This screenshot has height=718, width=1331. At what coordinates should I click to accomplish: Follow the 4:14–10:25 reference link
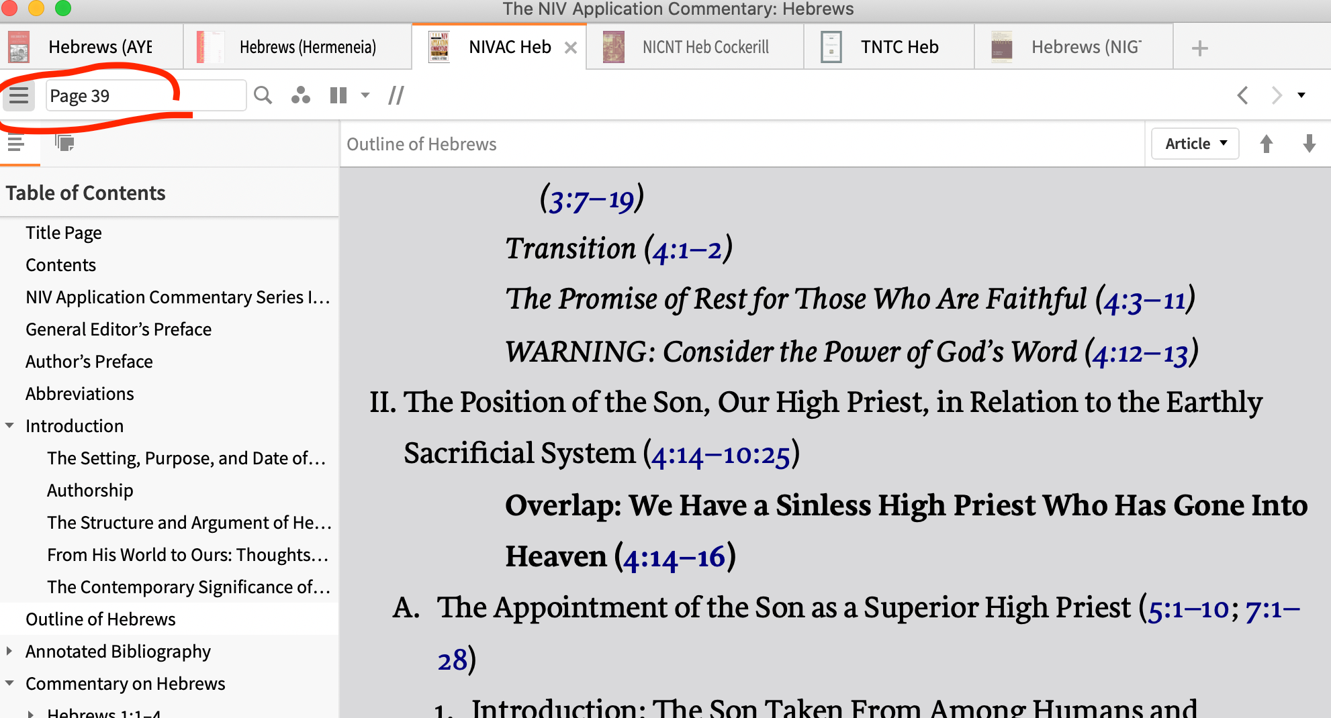coord(721,456)
